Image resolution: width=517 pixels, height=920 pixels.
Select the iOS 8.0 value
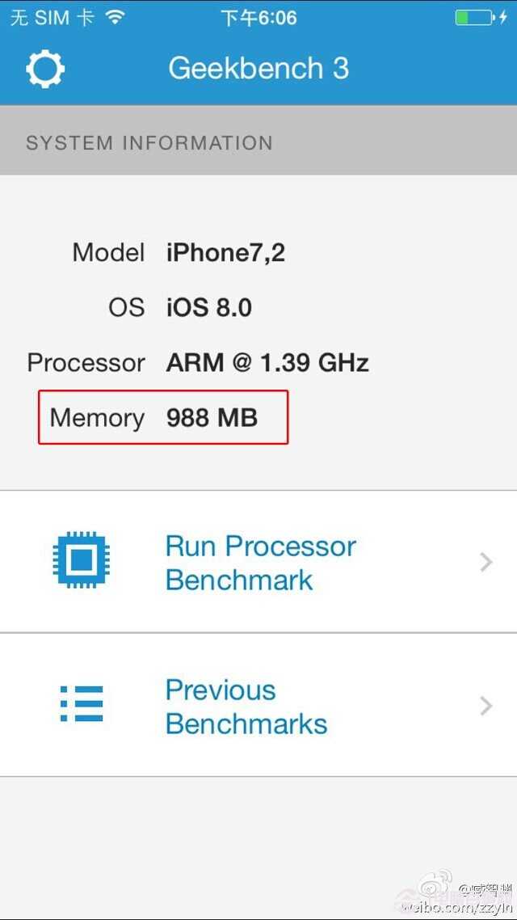209,308
